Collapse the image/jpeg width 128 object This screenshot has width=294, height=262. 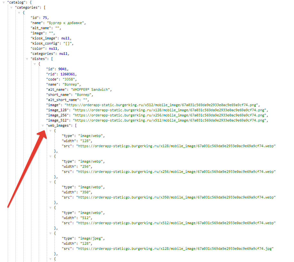click(x=50, y=233)
